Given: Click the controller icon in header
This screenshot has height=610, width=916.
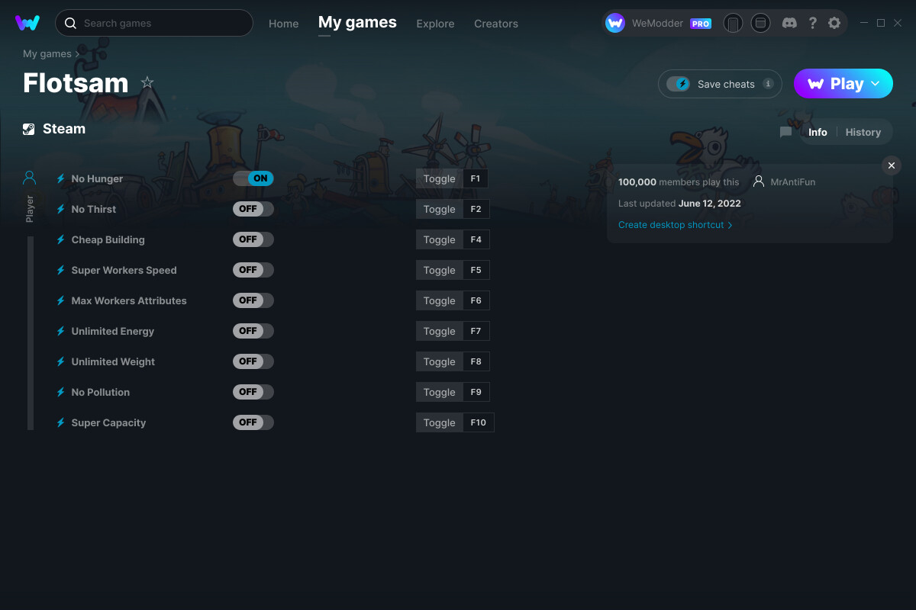Looking at the screenshot, I should click(733, 23).
